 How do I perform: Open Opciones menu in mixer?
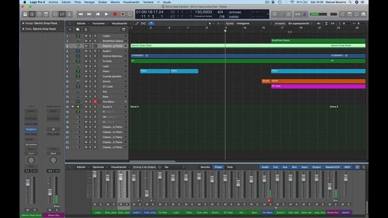pos(98,167)
